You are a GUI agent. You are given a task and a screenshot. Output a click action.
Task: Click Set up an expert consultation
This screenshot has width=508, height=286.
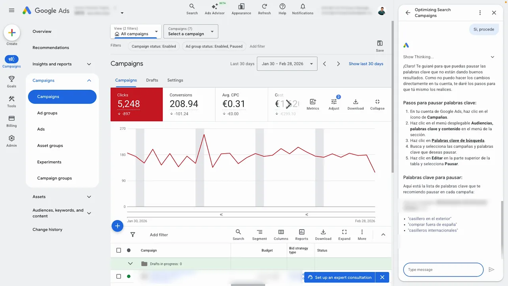coord(339,277)
